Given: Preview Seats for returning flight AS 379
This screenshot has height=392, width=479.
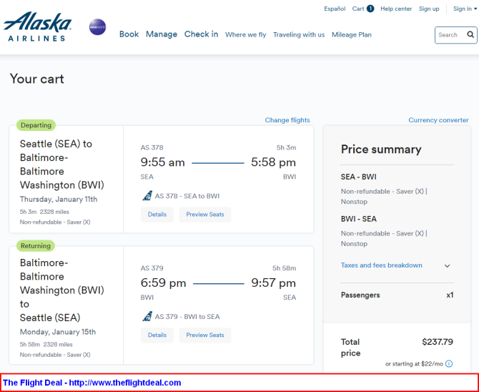Looking at the screenshot, I should click(205, 335).
